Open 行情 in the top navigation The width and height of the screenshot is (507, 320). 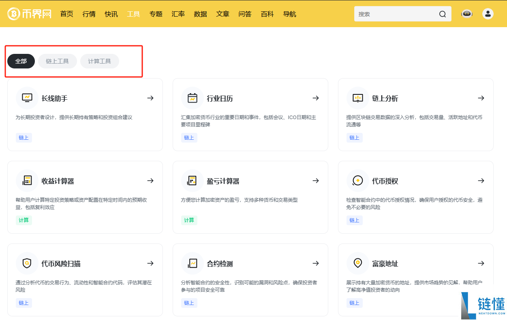pos(89,14)
